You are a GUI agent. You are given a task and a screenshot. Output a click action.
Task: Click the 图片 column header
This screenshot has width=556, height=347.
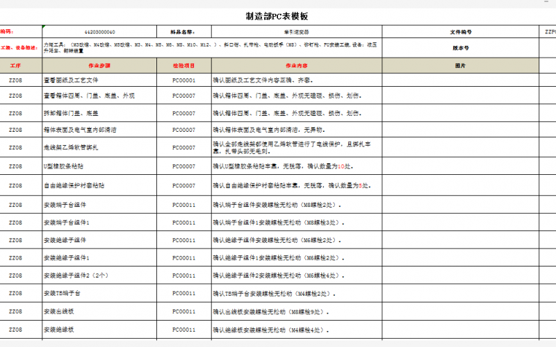(x=460, y=65)
